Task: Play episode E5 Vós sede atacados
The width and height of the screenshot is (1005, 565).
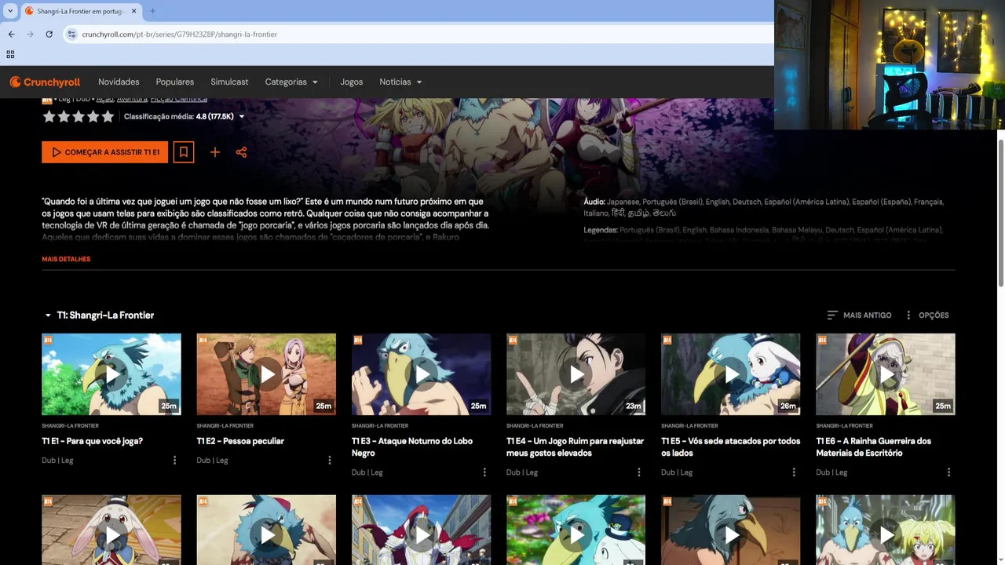Action: [731, 374]
